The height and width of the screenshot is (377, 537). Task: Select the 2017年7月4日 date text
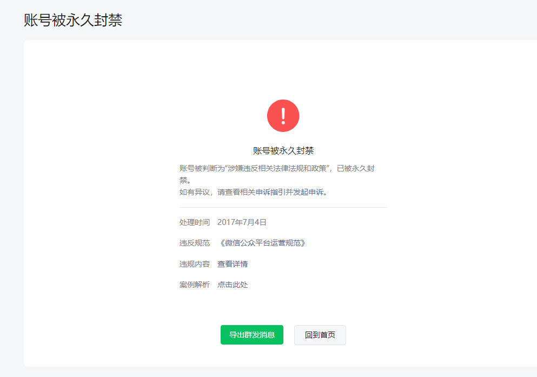242,222
